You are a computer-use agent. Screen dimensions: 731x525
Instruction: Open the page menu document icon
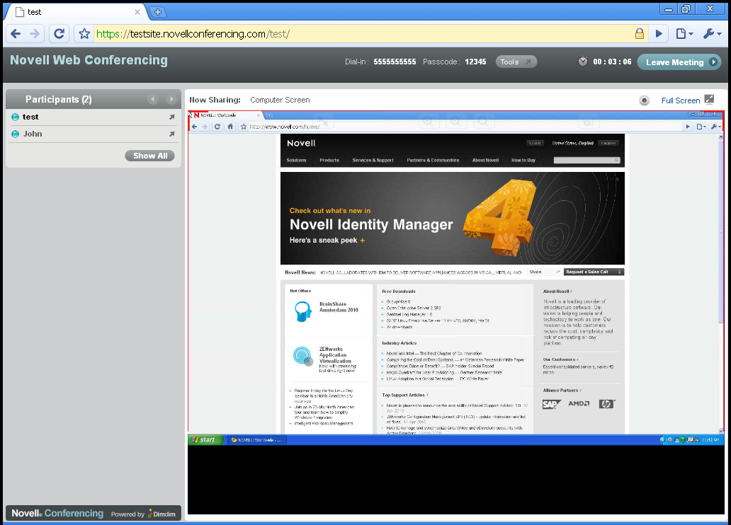click(x=684, y=33)
